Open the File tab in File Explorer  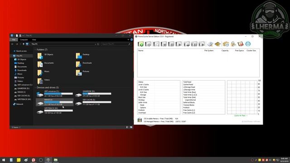click(14, 39)
